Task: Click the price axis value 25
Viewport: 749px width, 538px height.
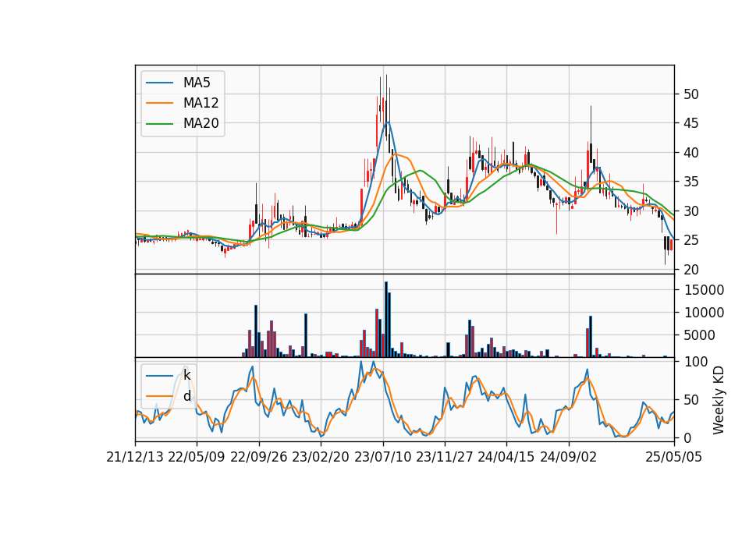Action: click(690, 240)
